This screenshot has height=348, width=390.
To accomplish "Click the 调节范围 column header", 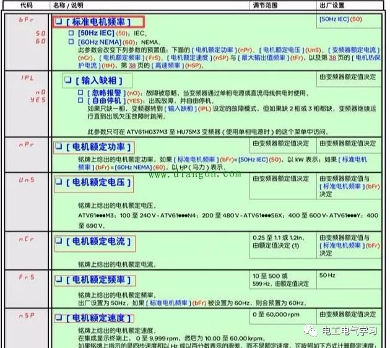I will [x=266, y=4].
